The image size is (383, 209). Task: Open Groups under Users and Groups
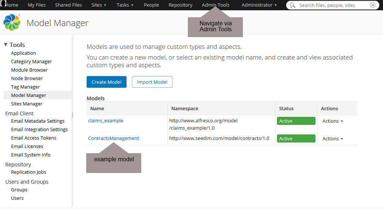click(19, 190)
